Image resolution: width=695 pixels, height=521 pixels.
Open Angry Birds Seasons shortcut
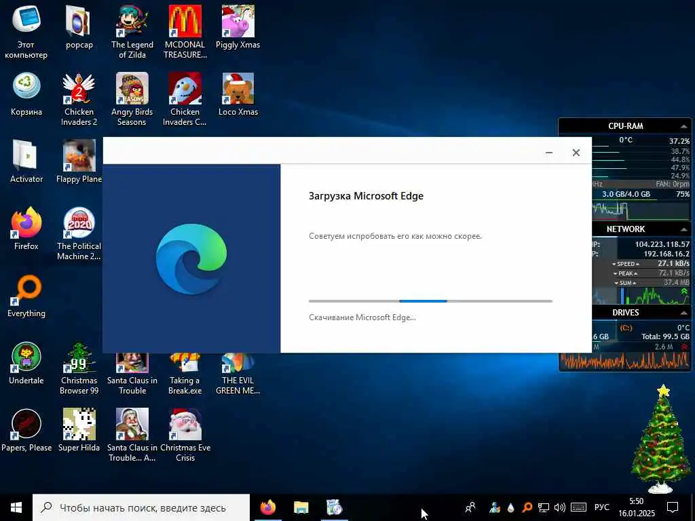[132, 99]
